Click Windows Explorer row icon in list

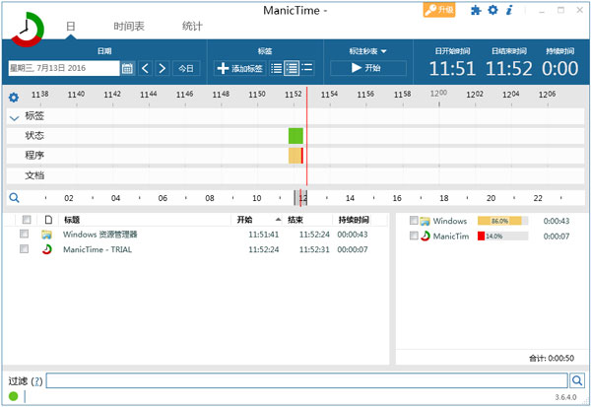[x=46, y=235]
